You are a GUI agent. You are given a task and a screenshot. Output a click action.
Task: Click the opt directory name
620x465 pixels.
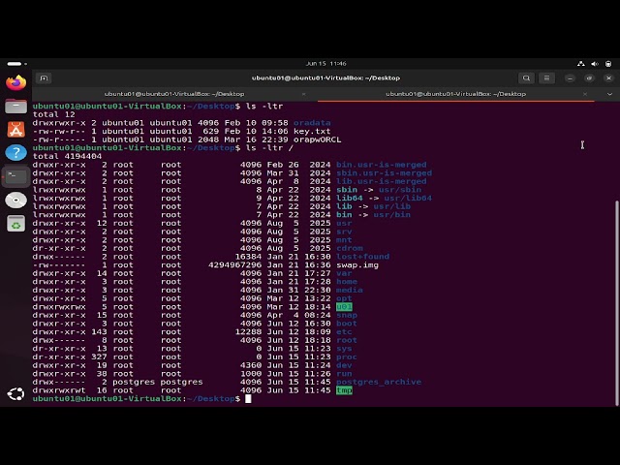(x=344, y=298)
